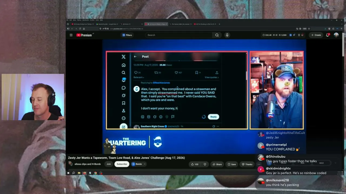
Task: Open the elissa clips and H-Bomb channel
Action: click(88, 164)
